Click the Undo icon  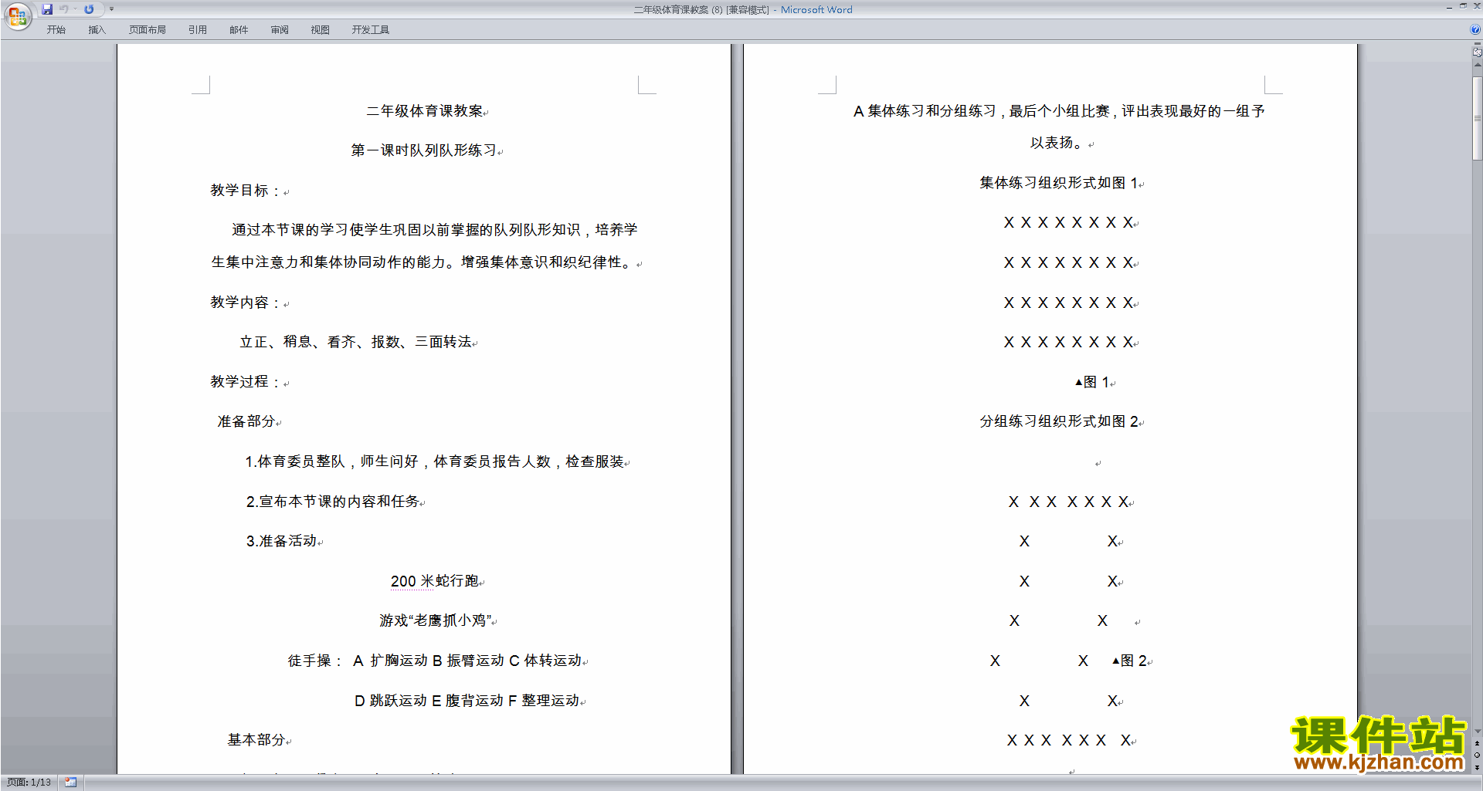(x=64, y=9)
